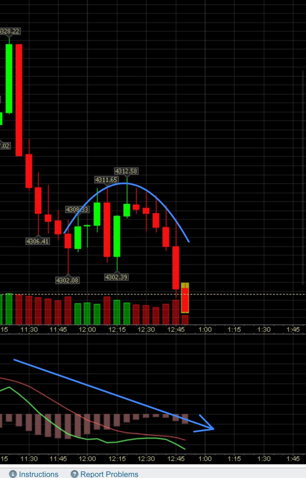Screen dimensions: 306x478
Task: Open the Report Problems link
Action: [x=109, y=474]
